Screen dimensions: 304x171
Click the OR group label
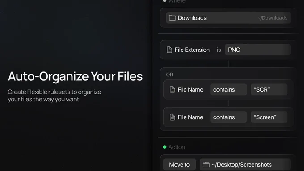click(x=169, y=75)
